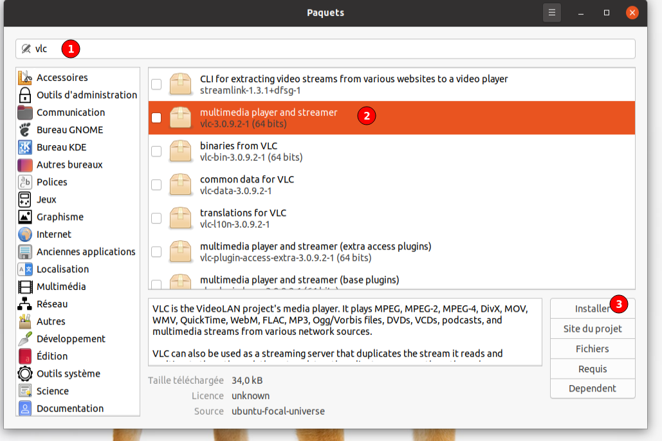The height and width of the screenshot is (441, 662).
Task: Open the Développement trowel icon
Action: pos(25,339)
